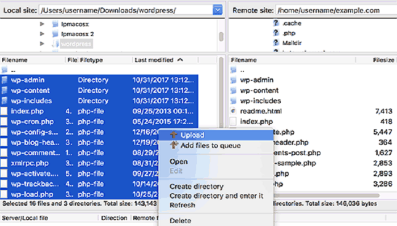Choose Open from the context menu
This screenshot has height=226, width=397.
point(216,162)
